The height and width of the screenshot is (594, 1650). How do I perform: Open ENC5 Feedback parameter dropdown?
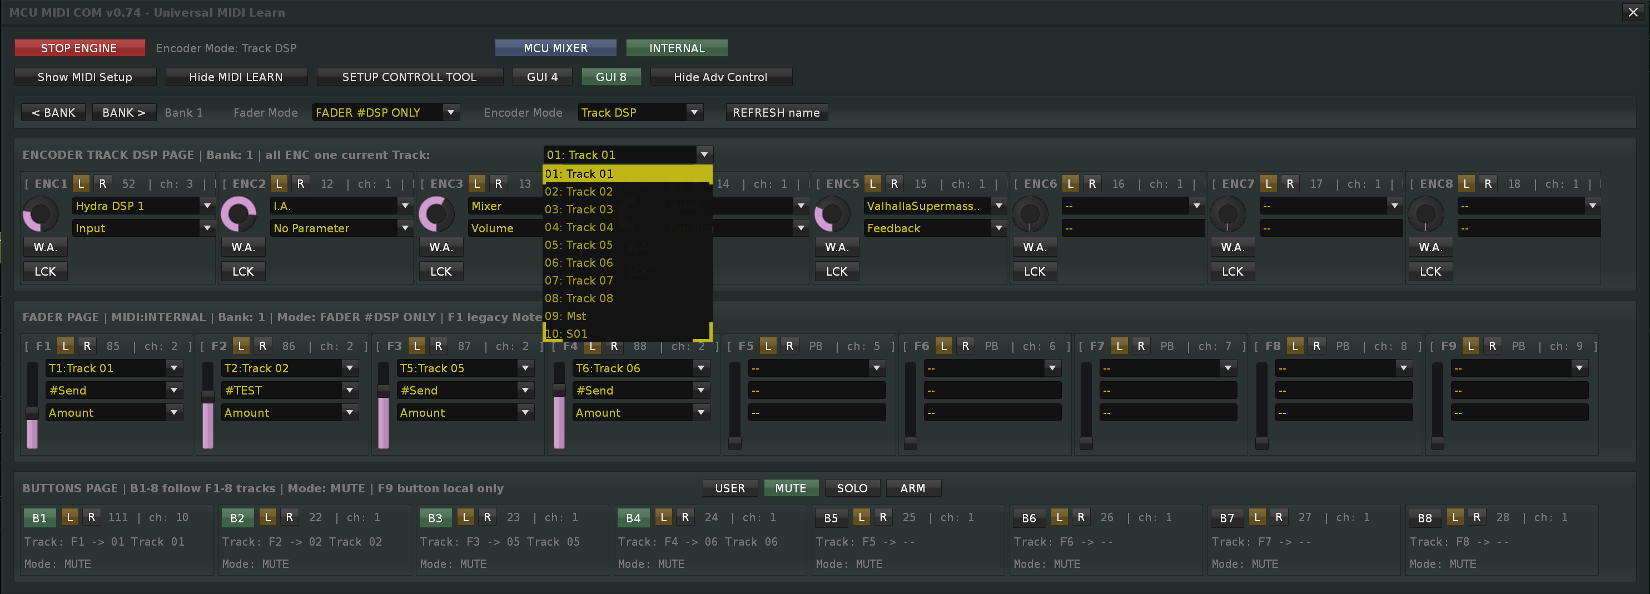[935, 228]
